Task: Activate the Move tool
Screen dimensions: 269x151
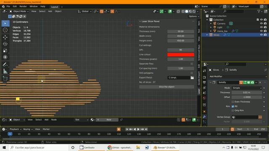Action: coord(5,37)
